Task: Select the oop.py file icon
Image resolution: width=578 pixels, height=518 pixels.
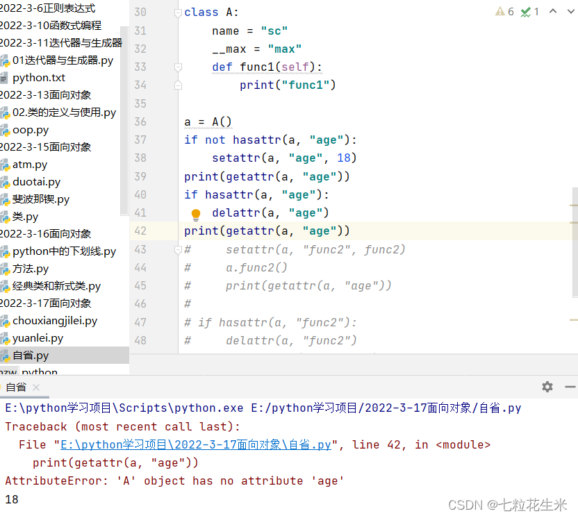Action: 7,130
